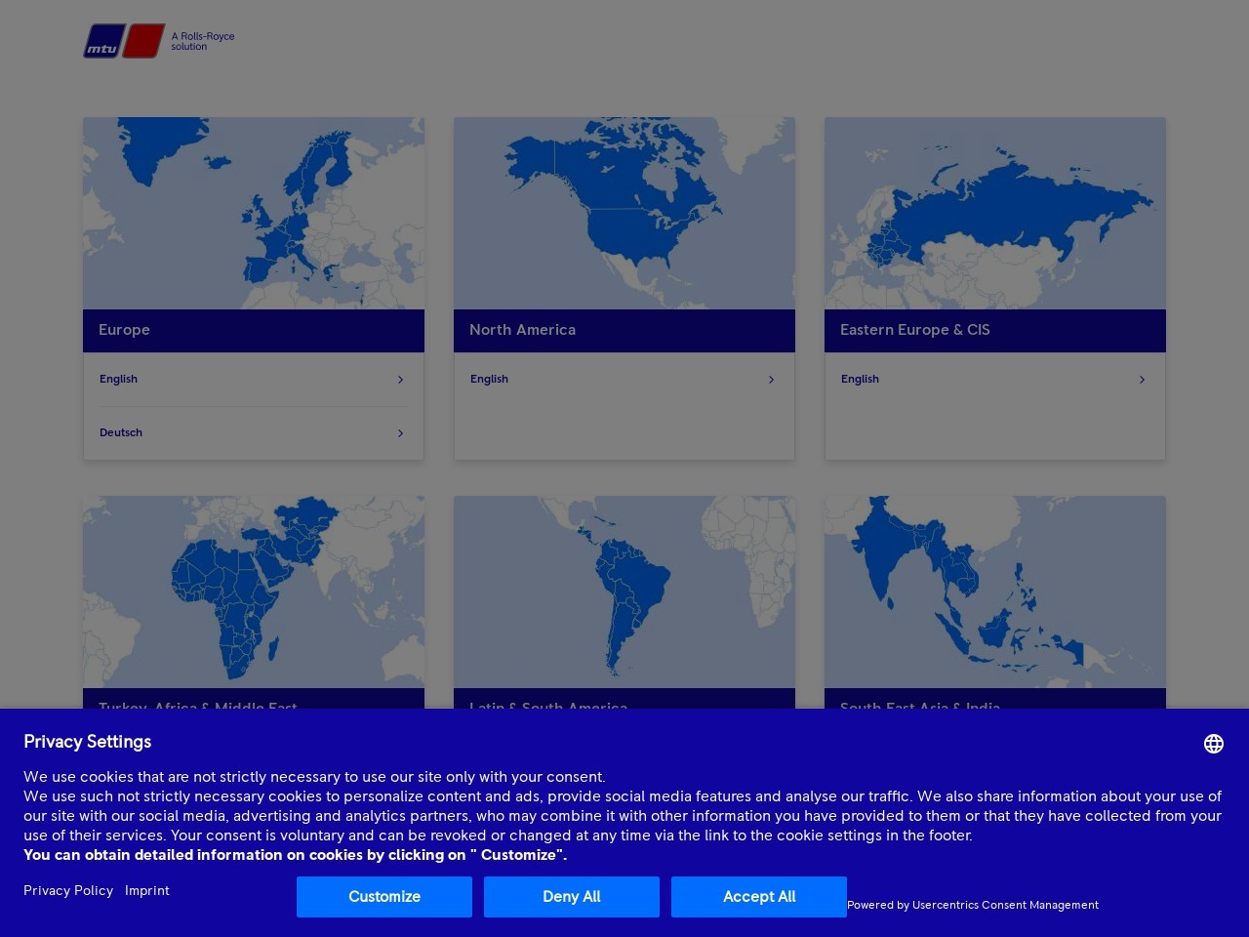Choose Deutsch language under Europe

pyautogui.click(x=121, y=432)
